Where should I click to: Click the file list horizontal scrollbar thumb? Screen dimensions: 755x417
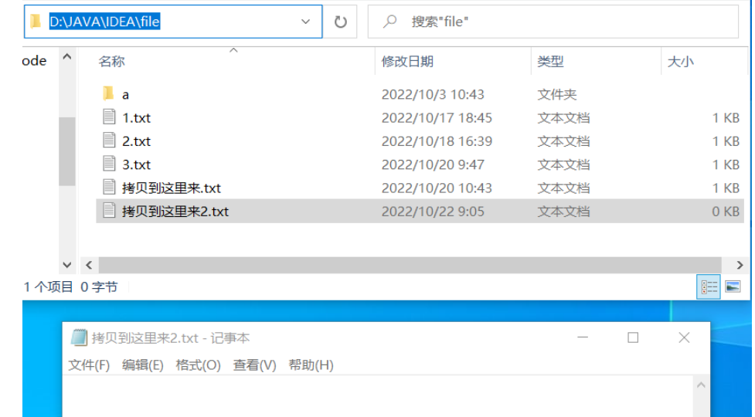(x=410, y=265)
